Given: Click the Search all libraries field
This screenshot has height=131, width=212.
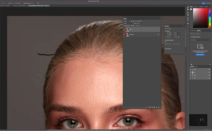Looking at the screenshot, I should click(x=200, y=34).
